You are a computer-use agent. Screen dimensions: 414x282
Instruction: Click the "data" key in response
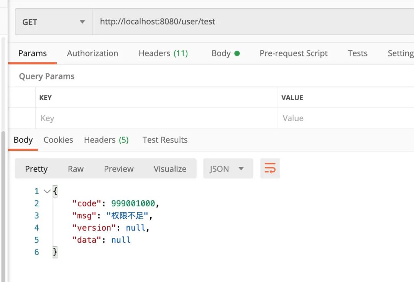click(x=87, y=240)
